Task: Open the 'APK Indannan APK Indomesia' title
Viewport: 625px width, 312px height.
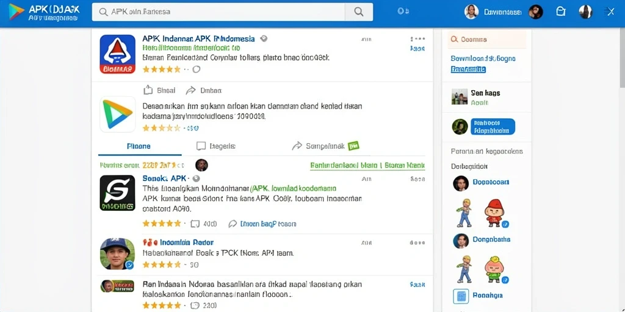Action: pyautogui.click(x=198, y=38)
